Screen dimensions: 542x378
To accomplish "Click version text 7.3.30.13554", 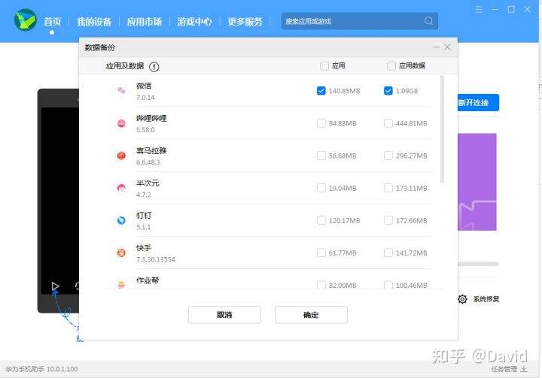I will point(156,259).
